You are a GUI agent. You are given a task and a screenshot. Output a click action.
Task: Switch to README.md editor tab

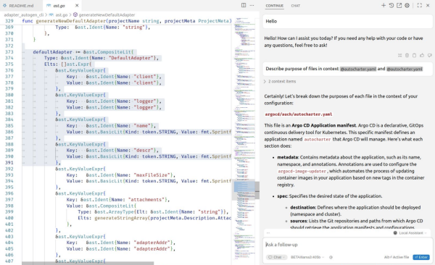pyautogui.click(x=19, y=6)
